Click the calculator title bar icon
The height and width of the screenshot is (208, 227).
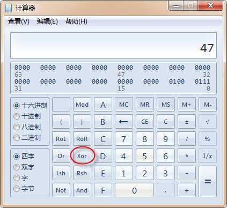coord(8,8)
